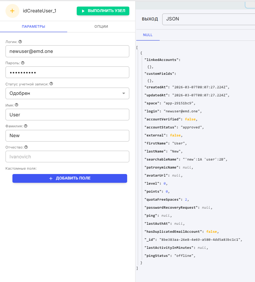
Task: Focus the Пароль password input field
Action: [x=67, y=72]
